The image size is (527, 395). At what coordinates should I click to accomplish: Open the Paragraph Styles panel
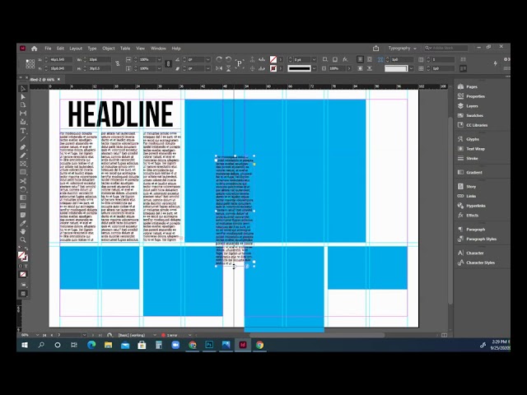pos(481,239)
